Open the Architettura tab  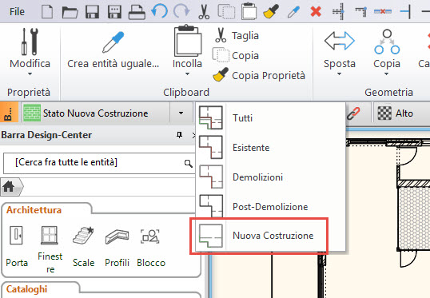point(34,210)
